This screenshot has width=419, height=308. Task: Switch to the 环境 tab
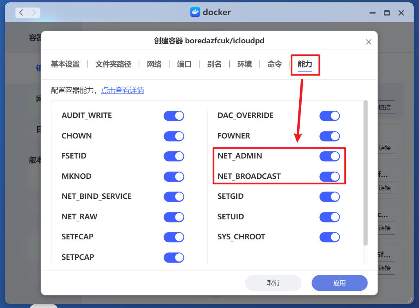[x=244, y=64]
